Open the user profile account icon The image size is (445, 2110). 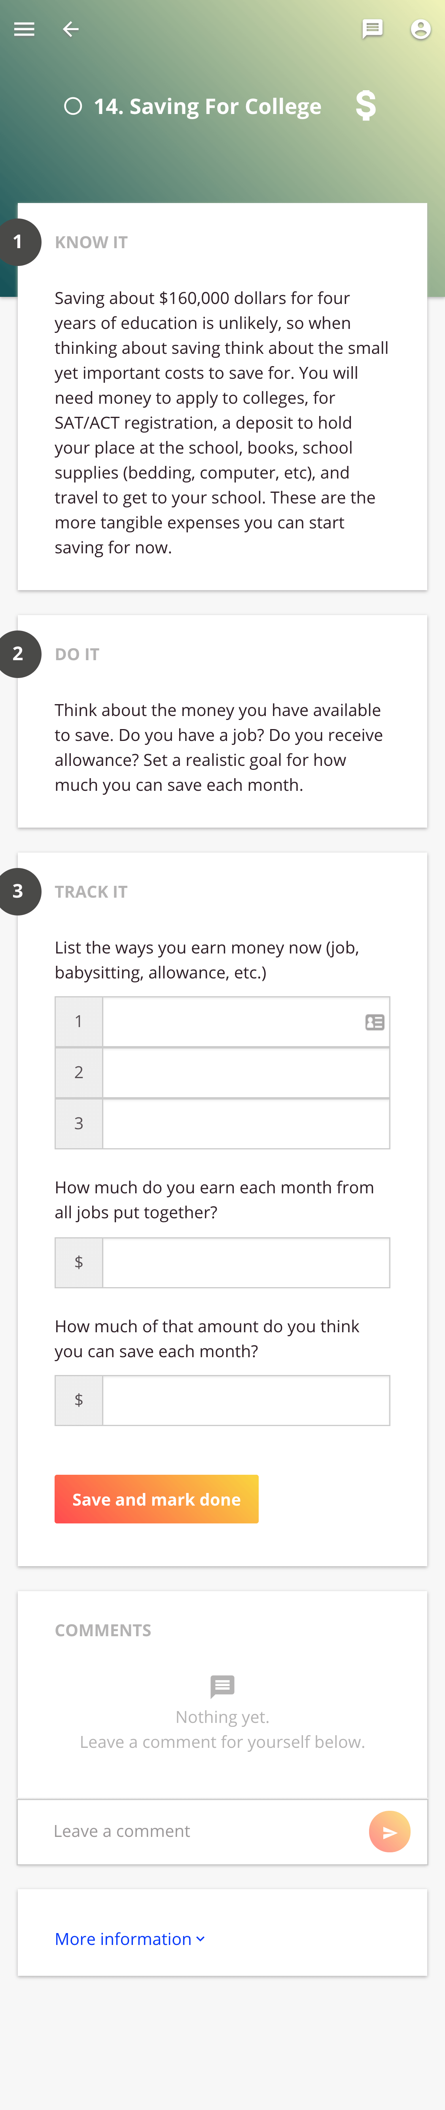pyautogui.click(x=420, y=30)
